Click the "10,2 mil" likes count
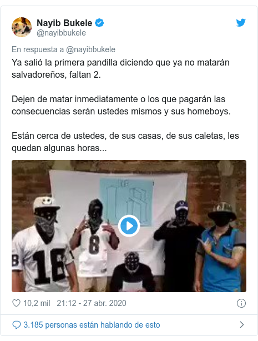 coord(37,303)
